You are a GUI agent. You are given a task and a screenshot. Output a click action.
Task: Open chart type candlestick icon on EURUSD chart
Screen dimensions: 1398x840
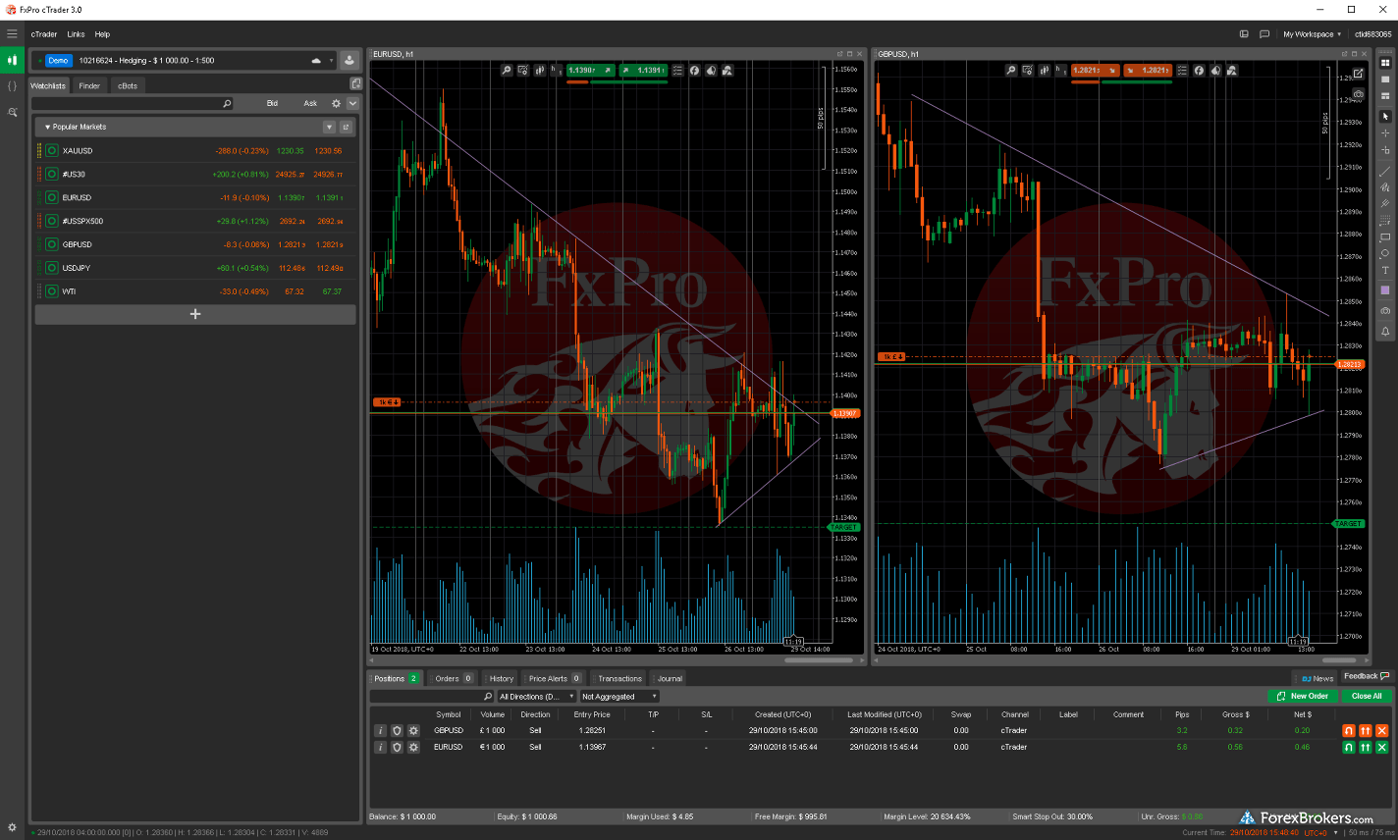pyautogui.click(x=539, y=70)
